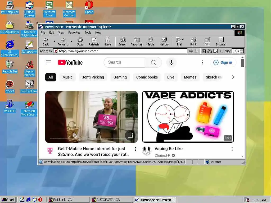Open the Favorites menu

pos(74,33)
